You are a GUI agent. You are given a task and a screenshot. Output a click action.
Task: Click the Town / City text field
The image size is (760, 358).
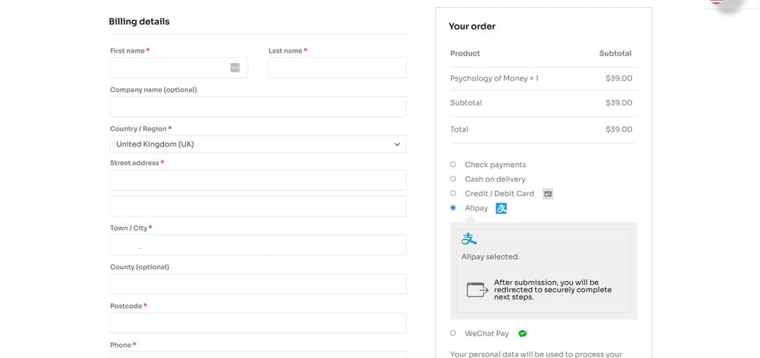(x=258, y=245)
